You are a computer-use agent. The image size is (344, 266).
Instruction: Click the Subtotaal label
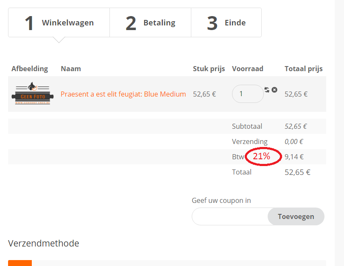coord(247,126)
